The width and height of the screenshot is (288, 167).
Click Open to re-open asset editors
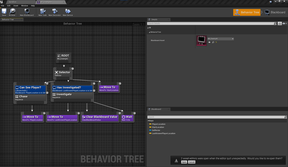[x=184, y=162]
